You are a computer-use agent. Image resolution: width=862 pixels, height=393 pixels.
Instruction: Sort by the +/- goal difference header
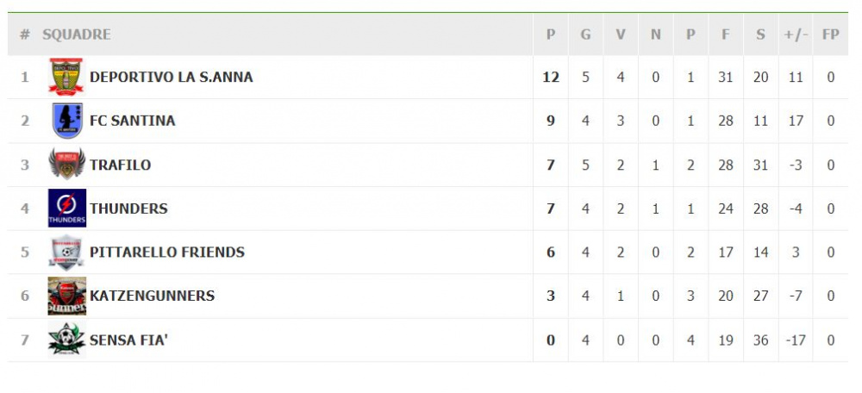796,34
